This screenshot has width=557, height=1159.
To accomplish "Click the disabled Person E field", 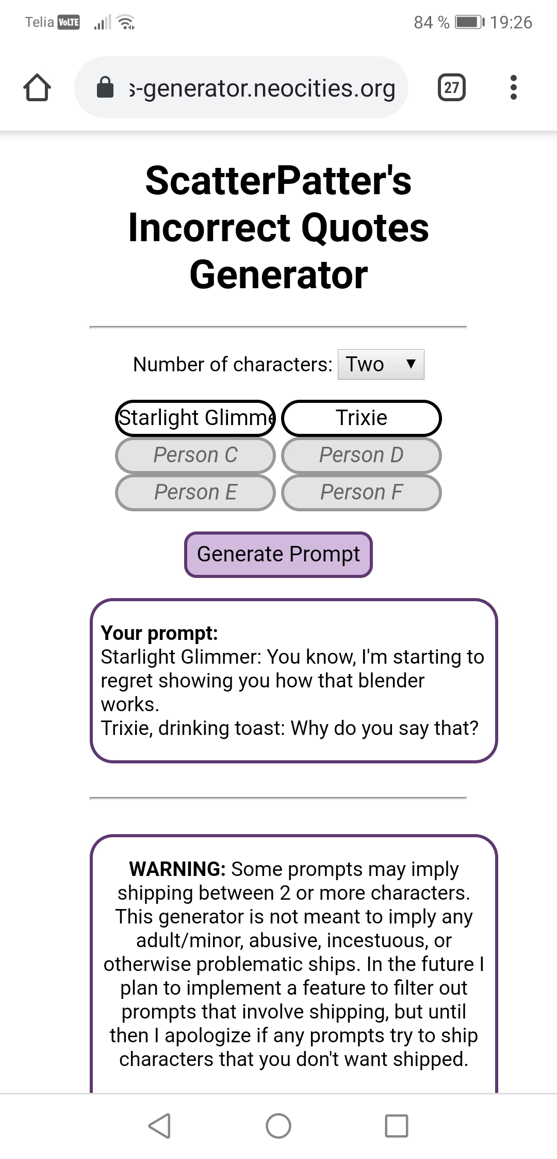I will pos(195,492).
